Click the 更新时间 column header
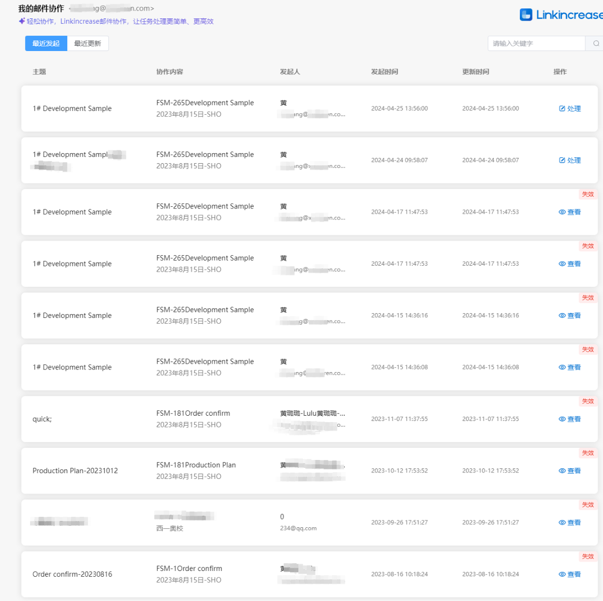The image size is (603, 601). coord(475,72)
